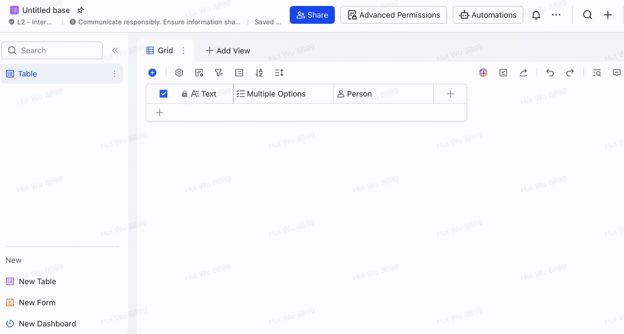624x334 pixels.
Task: Click the Share button
Action: (x=312, y=15)
